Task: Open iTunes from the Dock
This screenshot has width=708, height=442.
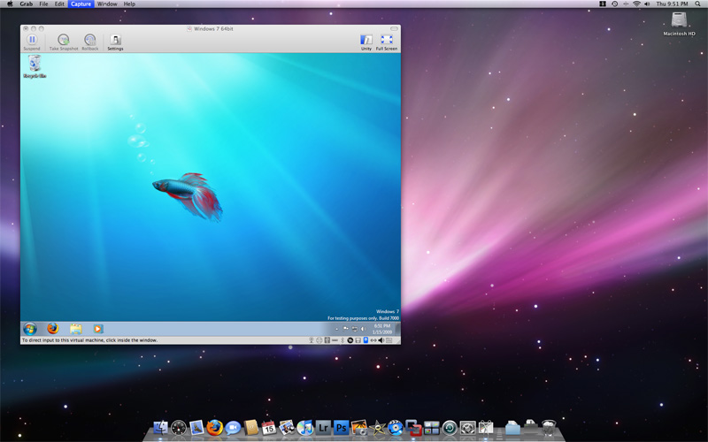Action: click(x=305, y=428)
